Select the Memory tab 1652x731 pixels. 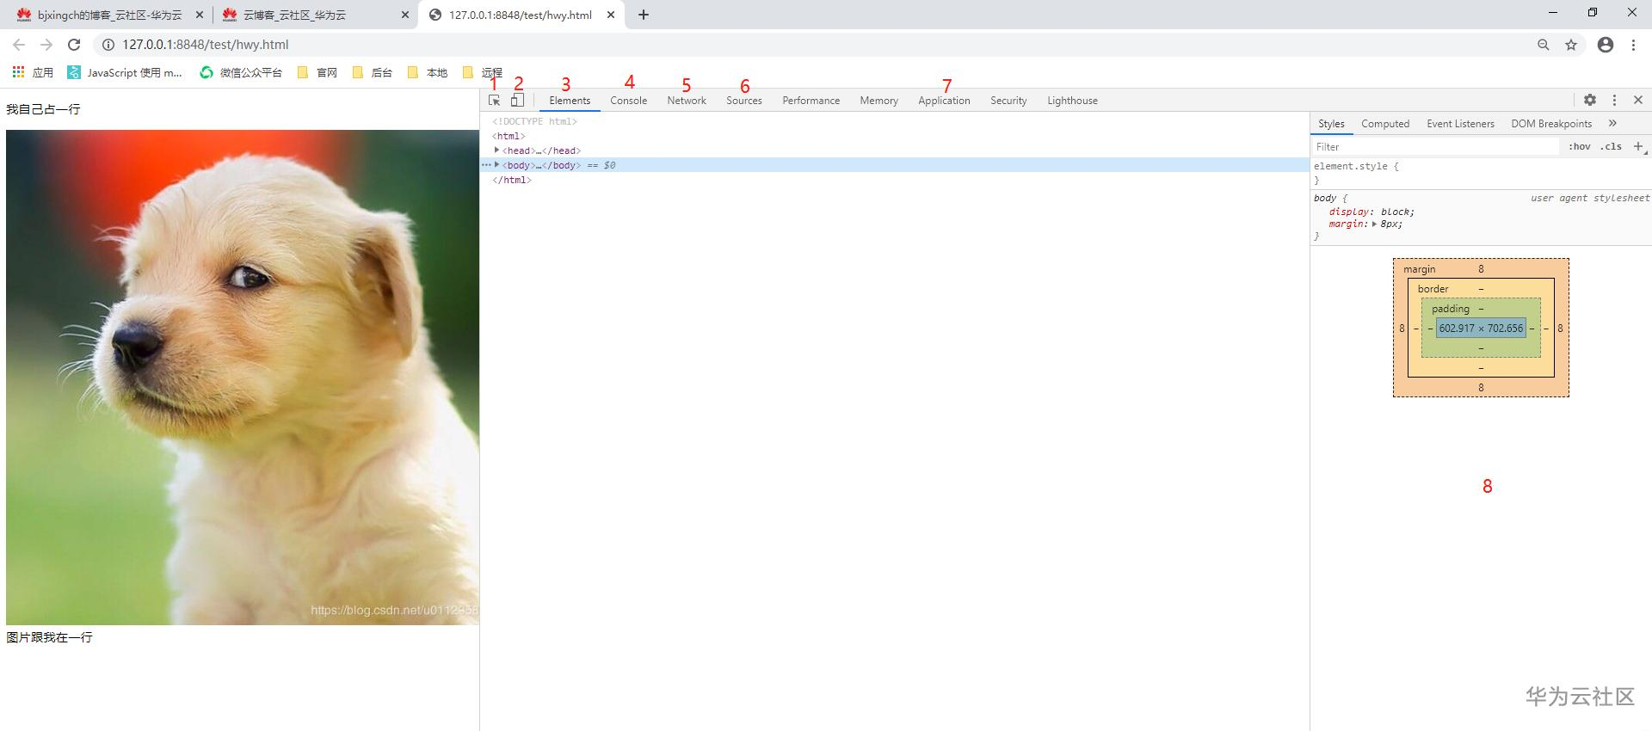tap(879, 101)
